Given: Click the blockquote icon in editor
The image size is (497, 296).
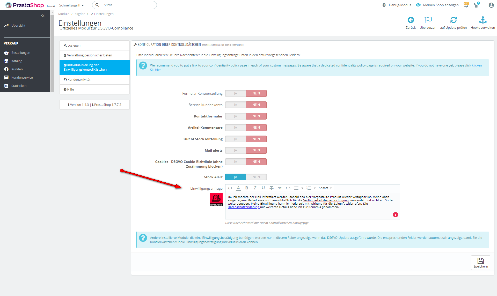Looking at the screenshot, I should (280, 188).
